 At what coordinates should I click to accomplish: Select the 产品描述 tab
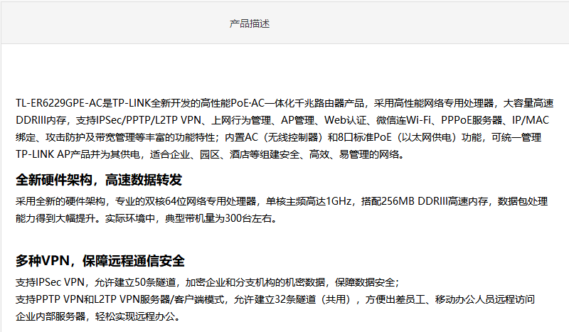250,24
